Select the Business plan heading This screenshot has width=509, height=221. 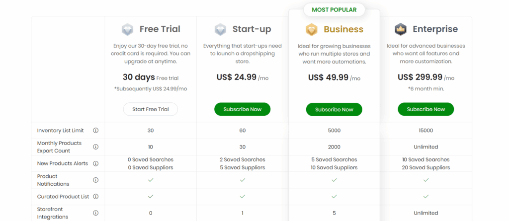pyautogui.click(x=343, y=29)
